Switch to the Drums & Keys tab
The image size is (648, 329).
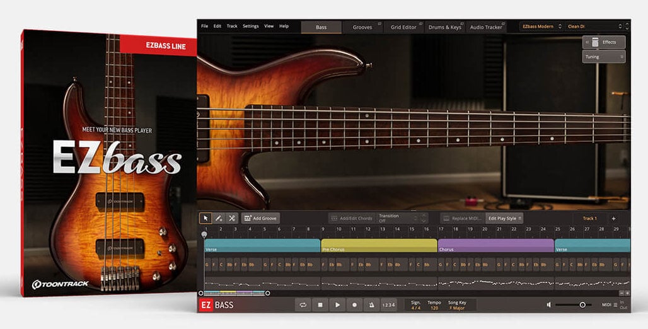pyautogui.click(x=444, y=27)
